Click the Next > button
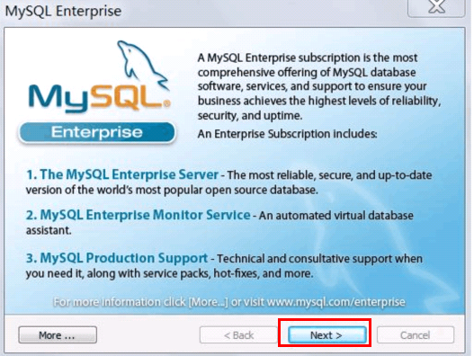The width and height of the screenshot is (474, 356). click(327, 334)
